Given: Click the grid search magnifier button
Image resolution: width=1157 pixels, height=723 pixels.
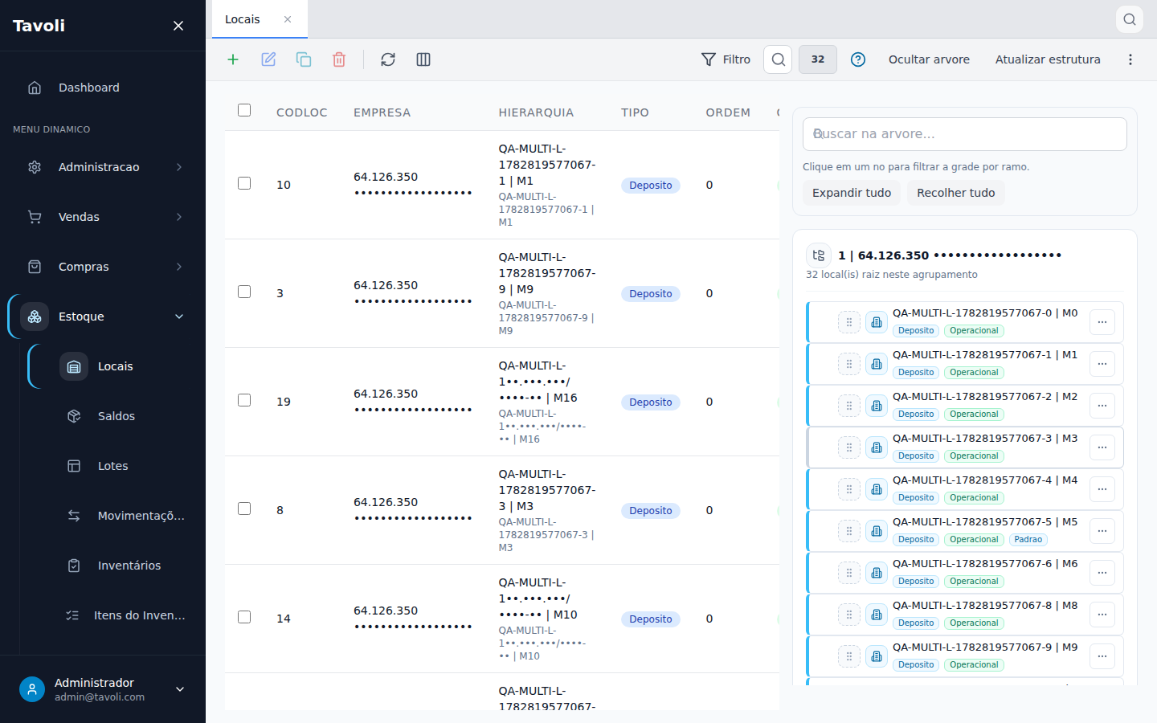Looking at the screenshot, I should pyautogui.click(x=778, y=59).
